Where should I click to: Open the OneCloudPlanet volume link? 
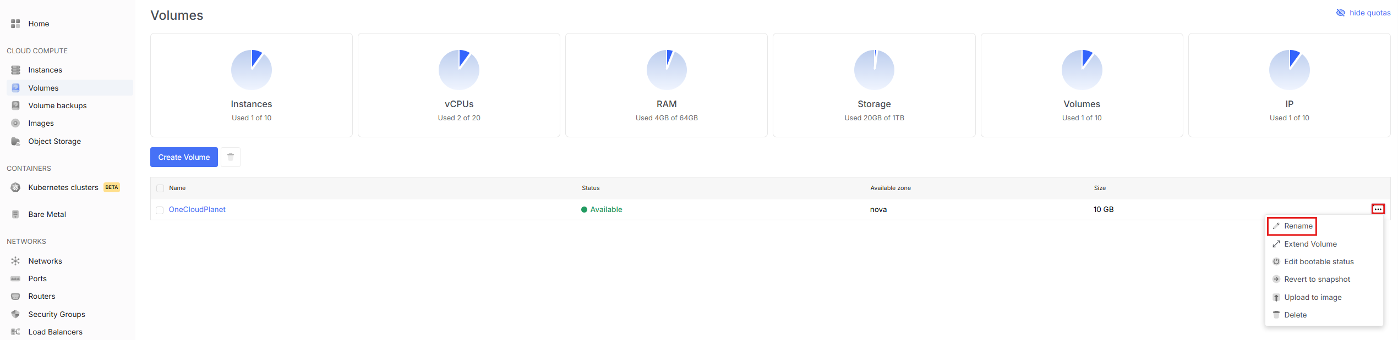pyautogui.click(x=197, y=209)
